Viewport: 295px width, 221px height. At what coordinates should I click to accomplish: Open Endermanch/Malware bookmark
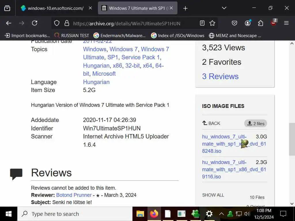point(120,35)
